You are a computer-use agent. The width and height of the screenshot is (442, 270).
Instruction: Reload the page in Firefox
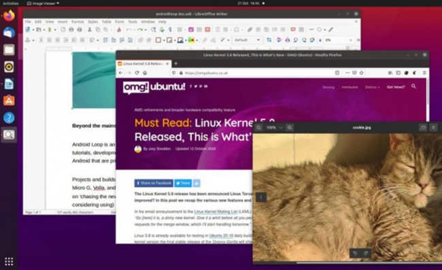coord(137,73)
